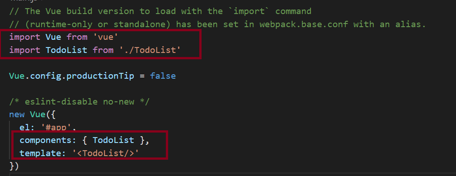The width and height of the screenshot is (456, 176).
Task: Click 'TodoList' inside the components braces
Action: pos(113,140)
